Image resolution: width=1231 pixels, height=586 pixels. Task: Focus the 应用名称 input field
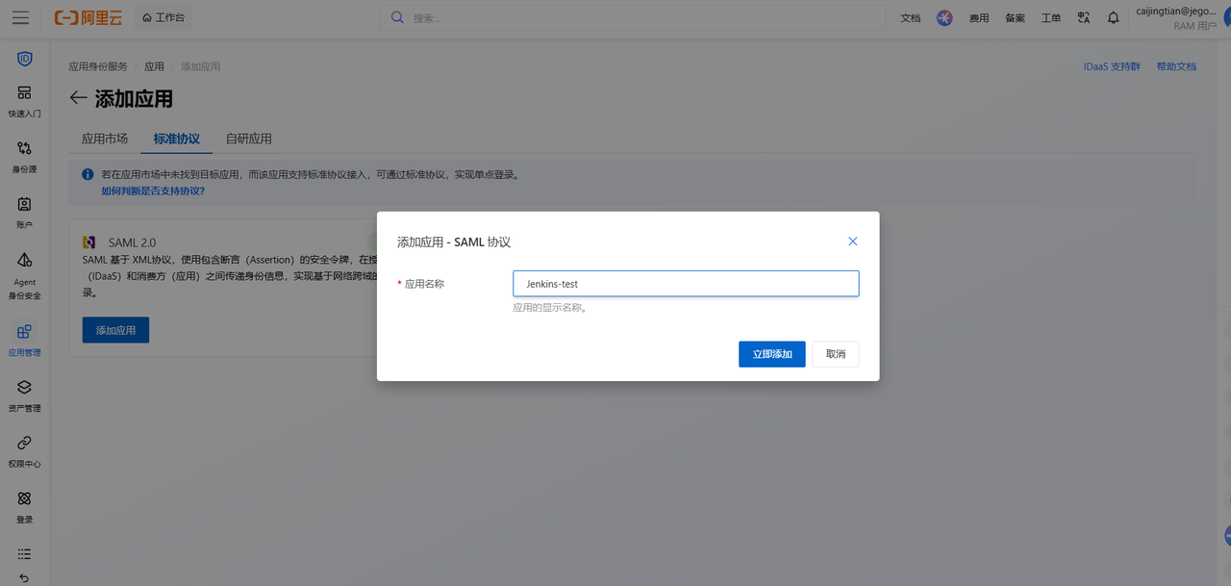pyautogui.click(x=686, y=284)
